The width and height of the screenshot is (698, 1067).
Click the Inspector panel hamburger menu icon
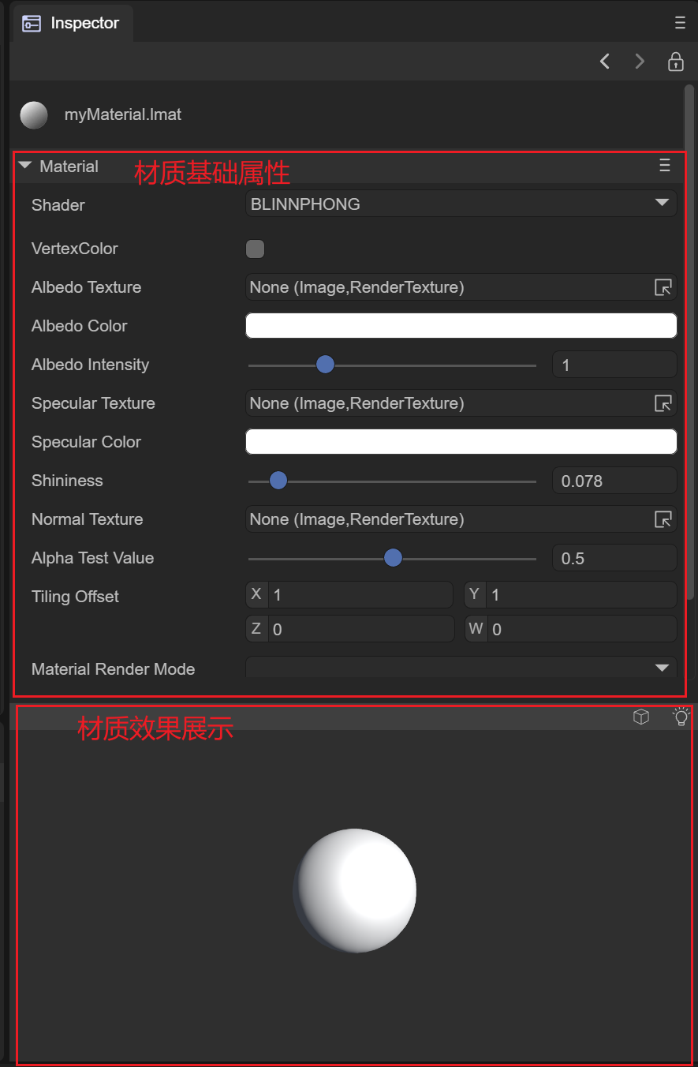pyautogui.click(x=680, y=23)
